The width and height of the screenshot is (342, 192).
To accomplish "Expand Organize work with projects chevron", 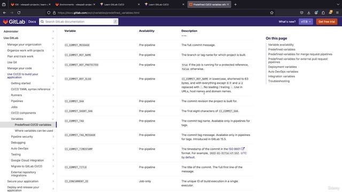I will point(53,50).
